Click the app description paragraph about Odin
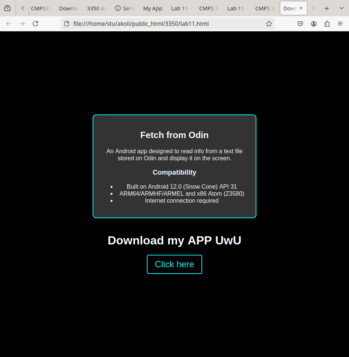The width and height of the screenshot is (349, 357). coord(174,155)
